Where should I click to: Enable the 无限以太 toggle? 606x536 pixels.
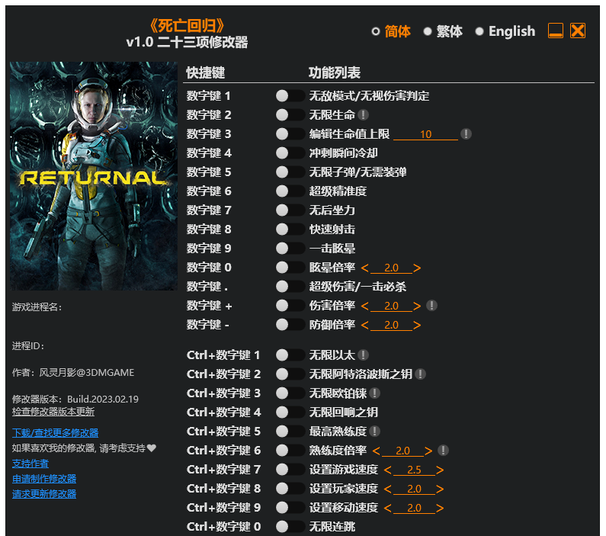tap(290, 355)
